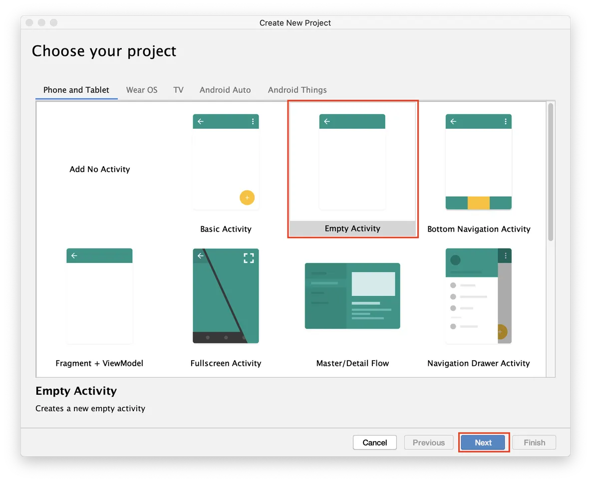Viewport: 591px width, 482px height.
Task: Click the Master/Detail Flow label
Action: [352, 363]
